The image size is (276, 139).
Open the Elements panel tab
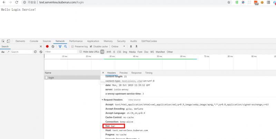20,41
